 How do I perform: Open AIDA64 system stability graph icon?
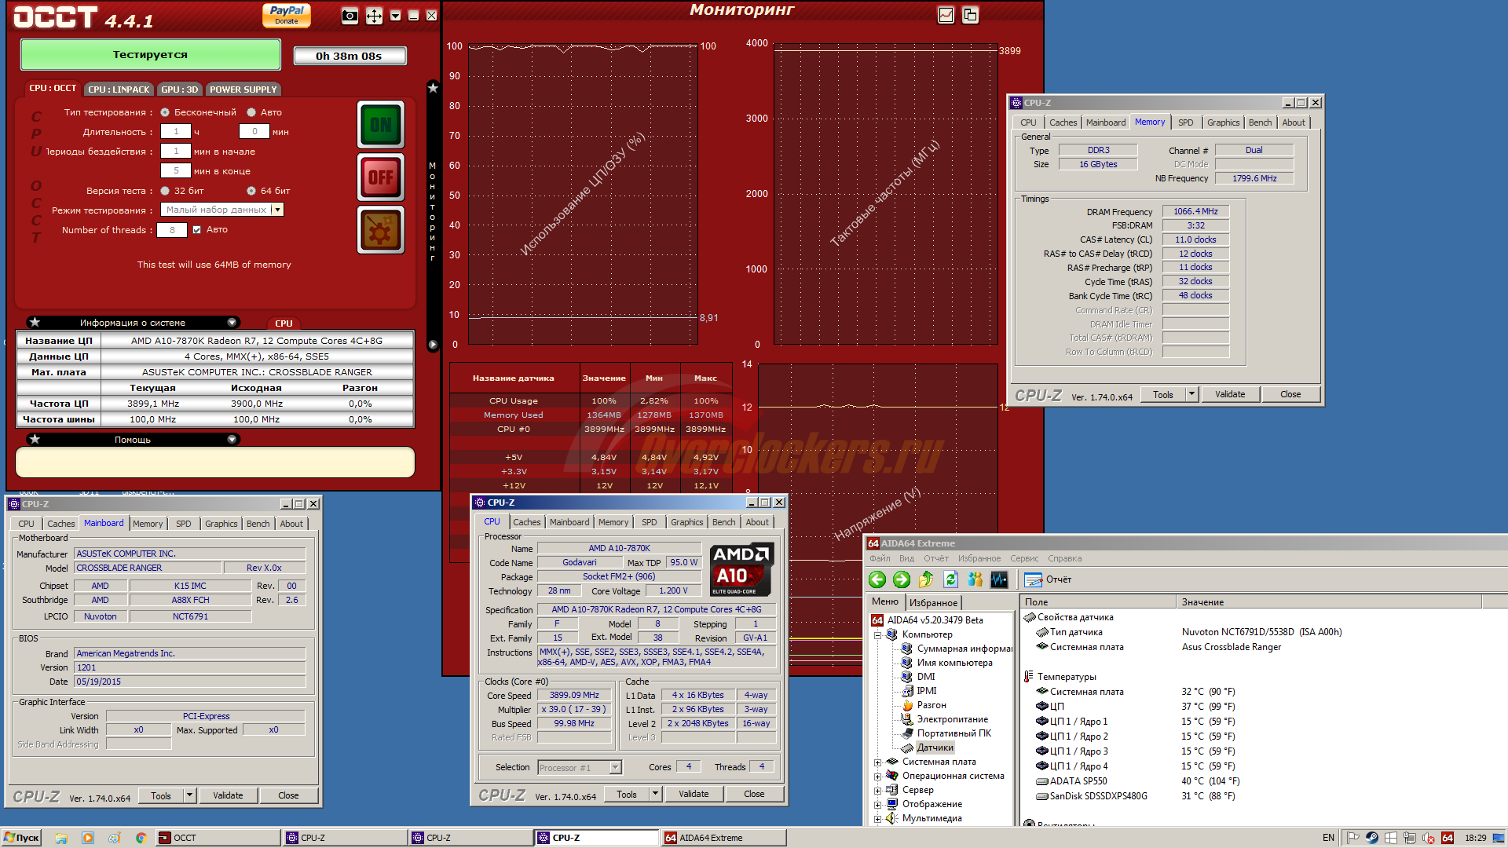point(999,579)
